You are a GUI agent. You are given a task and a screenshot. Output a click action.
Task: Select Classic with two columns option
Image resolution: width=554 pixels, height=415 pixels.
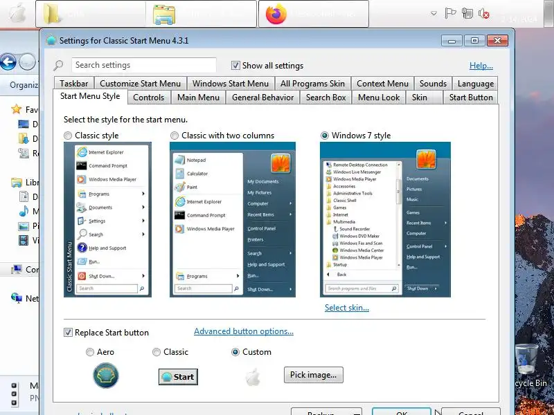pyautogui.click(x=175, y=136)
